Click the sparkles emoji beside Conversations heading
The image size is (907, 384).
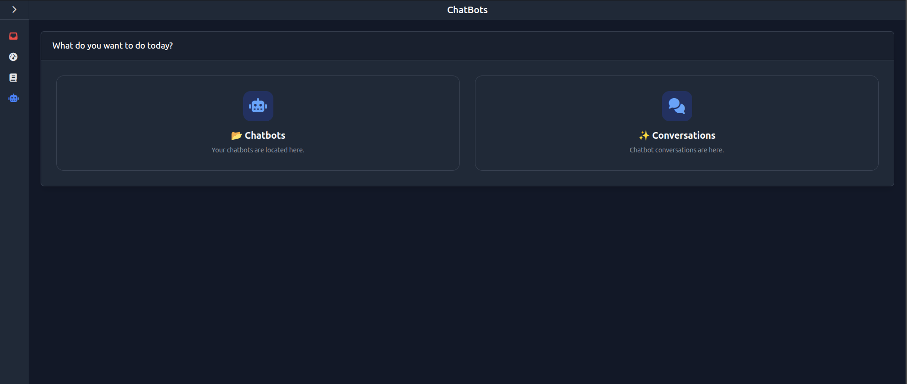coord(644,135)
